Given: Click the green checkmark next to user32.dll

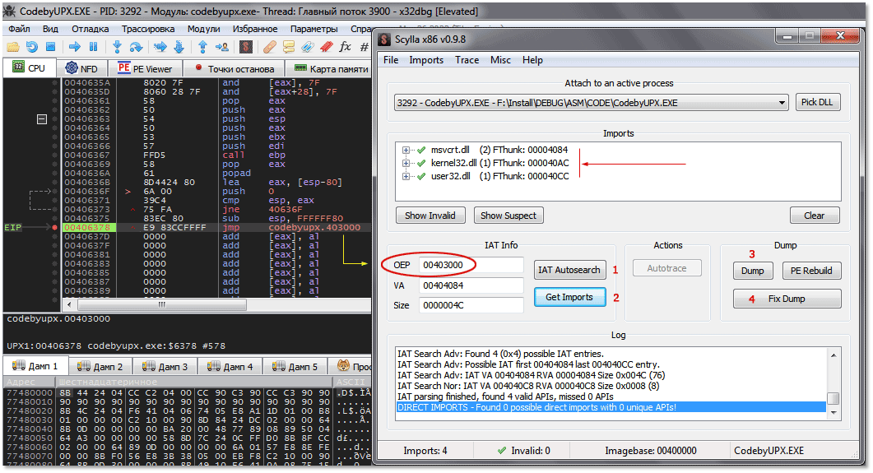Looking at the screenshot, I should coord(421,176).
